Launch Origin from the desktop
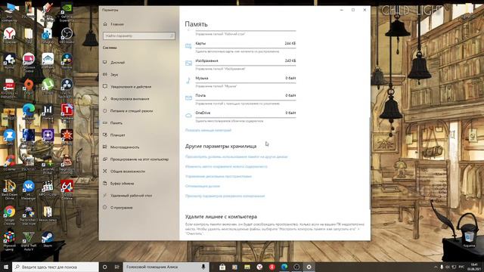This screenshot has width=484, height=272. [29, 85]
